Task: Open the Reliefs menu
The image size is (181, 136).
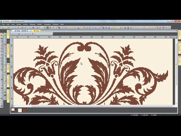Action: point(40,24)
